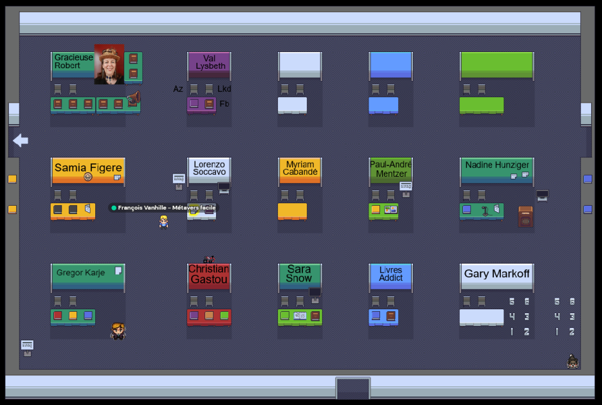Click the monitor right of Nadine Hunziger's booth
The image size is (602, 405).
click(542, 195)
